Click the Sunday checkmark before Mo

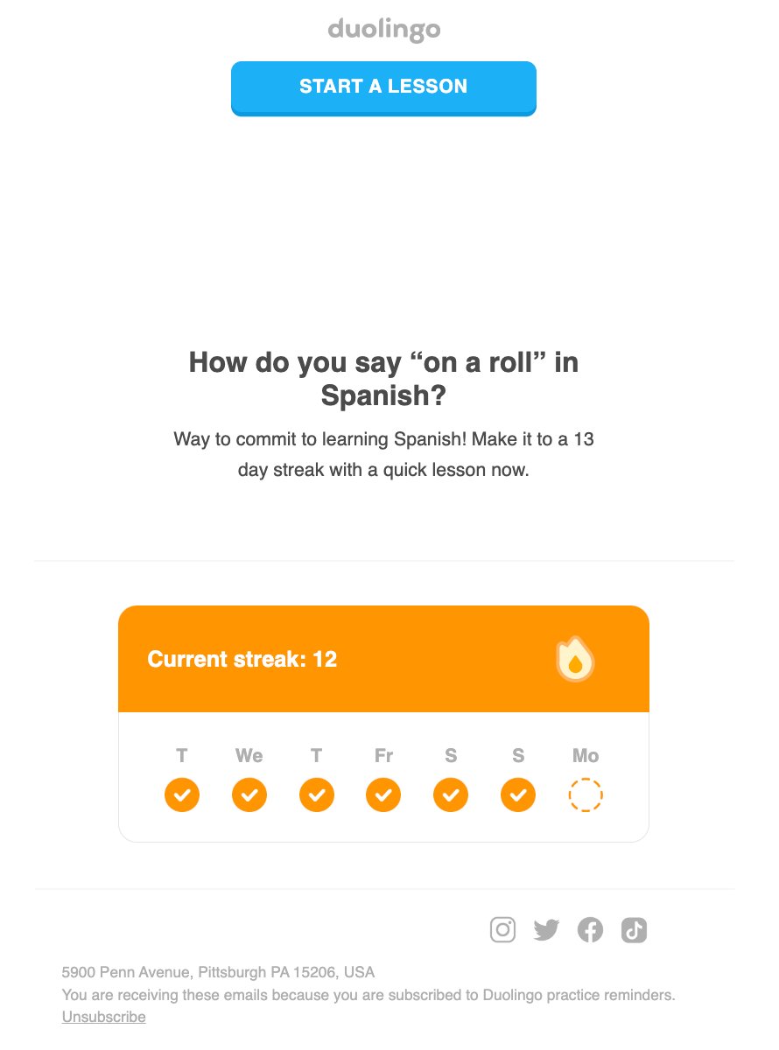[518, 794]
